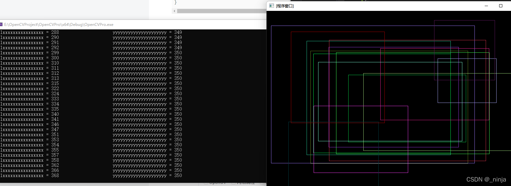Select the x value 334
The image size is (511, 186).
click(x=55, y=104)
